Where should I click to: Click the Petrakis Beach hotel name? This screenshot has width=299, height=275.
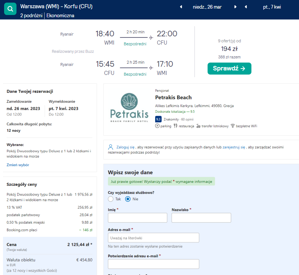(x=173, y=97)
